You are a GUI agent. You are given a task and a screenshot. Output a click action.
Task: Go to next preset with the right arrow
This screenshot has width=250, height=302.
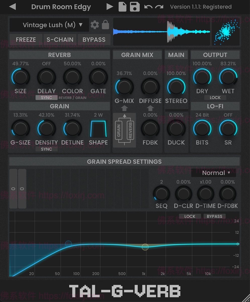pyautogui.click(x=110, y=7)
